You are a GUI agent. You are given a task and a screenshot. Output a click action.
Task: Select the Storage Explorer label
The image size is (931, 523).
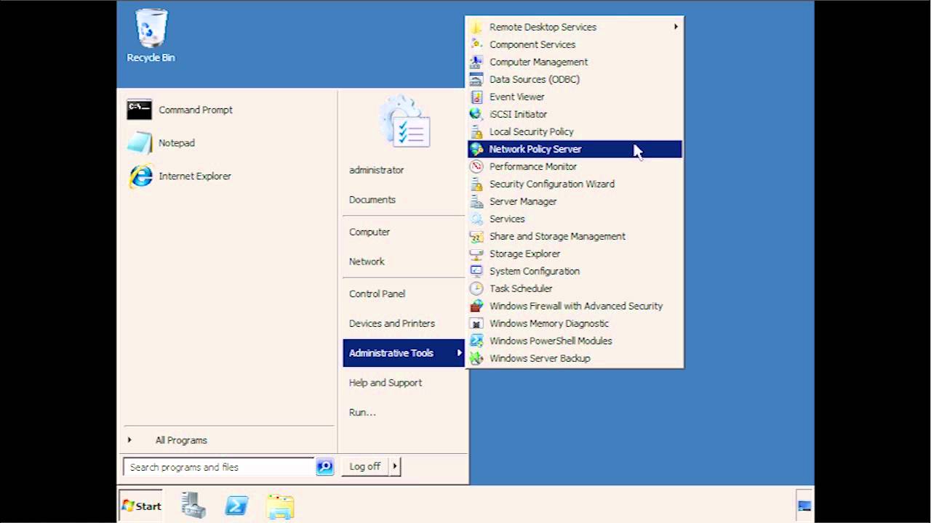(525, 254)
